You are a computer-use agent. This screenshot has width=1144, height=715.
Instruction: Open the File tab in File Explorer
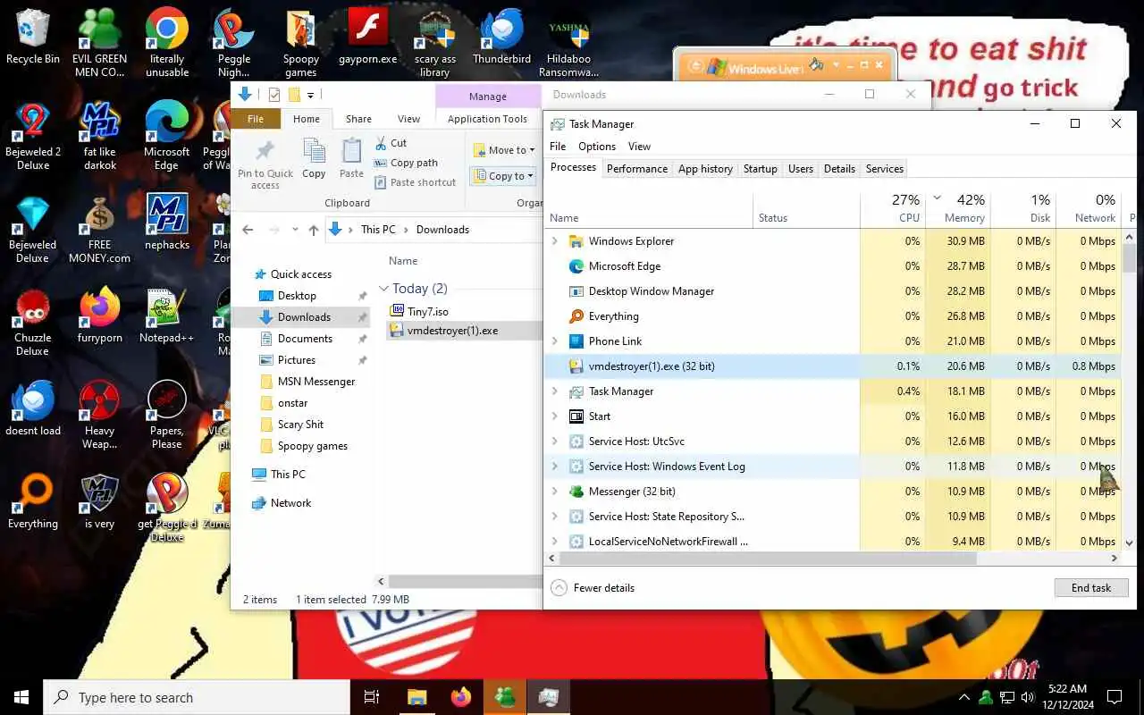point(256,119)
